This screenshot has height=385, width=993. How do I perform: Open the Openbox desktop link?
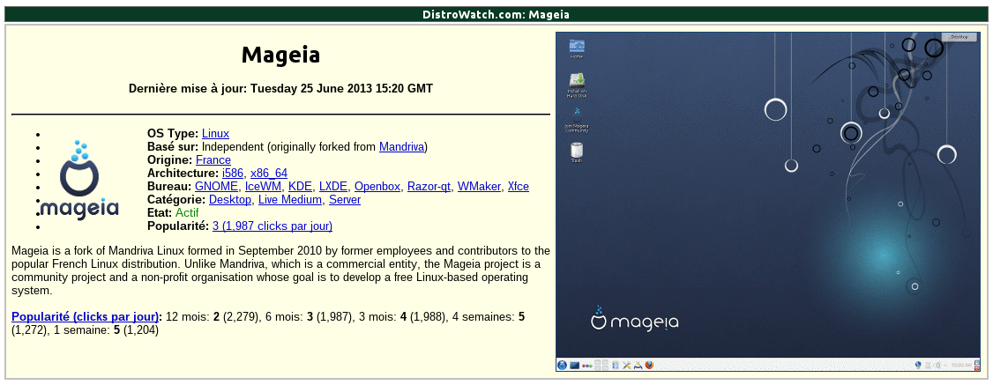pos(377,187)
